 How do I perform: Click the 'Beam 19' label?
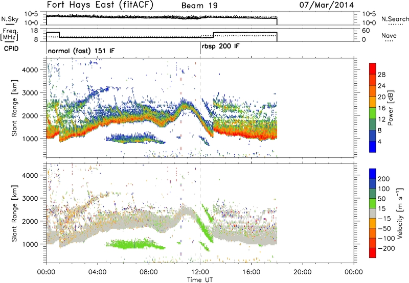coord(199,6)
